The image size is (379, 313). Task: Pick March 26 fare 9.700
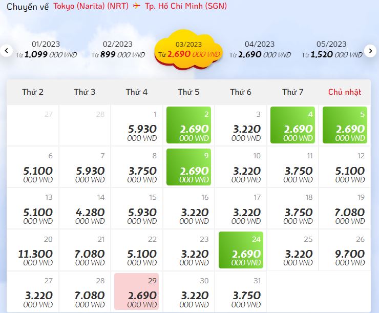coord(345,250)
